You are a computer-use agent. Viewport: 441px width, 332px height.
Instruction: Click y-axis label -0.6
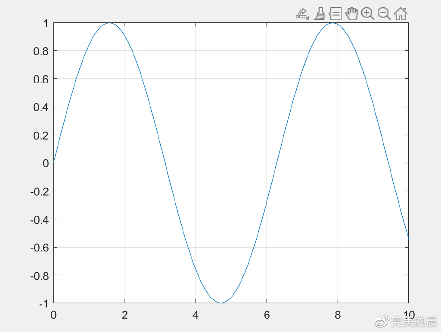tap(39, 248)
